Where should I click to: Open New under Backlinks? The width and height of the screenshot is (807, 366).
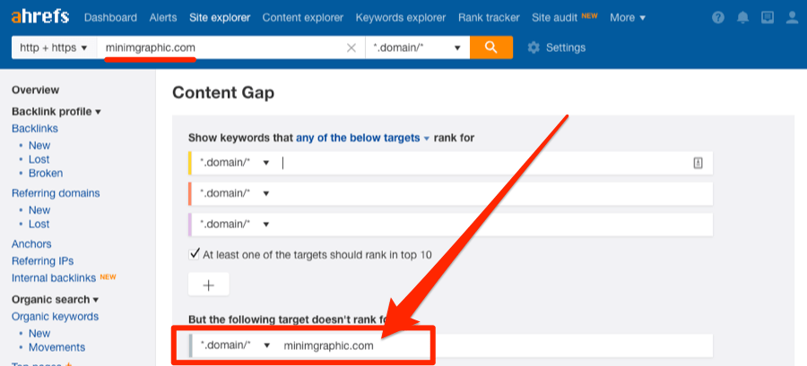coord(39,145)
